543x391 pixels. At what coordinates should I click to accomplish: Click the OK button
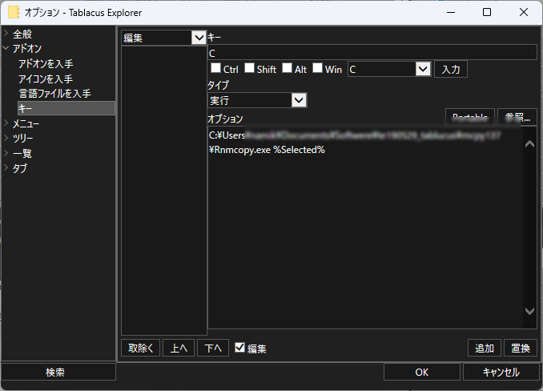422,372
